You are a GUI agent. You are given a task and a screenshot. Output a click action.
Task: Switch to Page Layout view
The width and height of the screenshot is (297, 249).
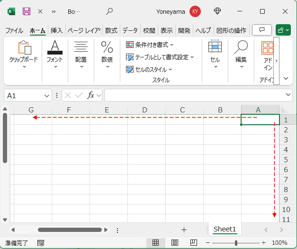point(174,243)
